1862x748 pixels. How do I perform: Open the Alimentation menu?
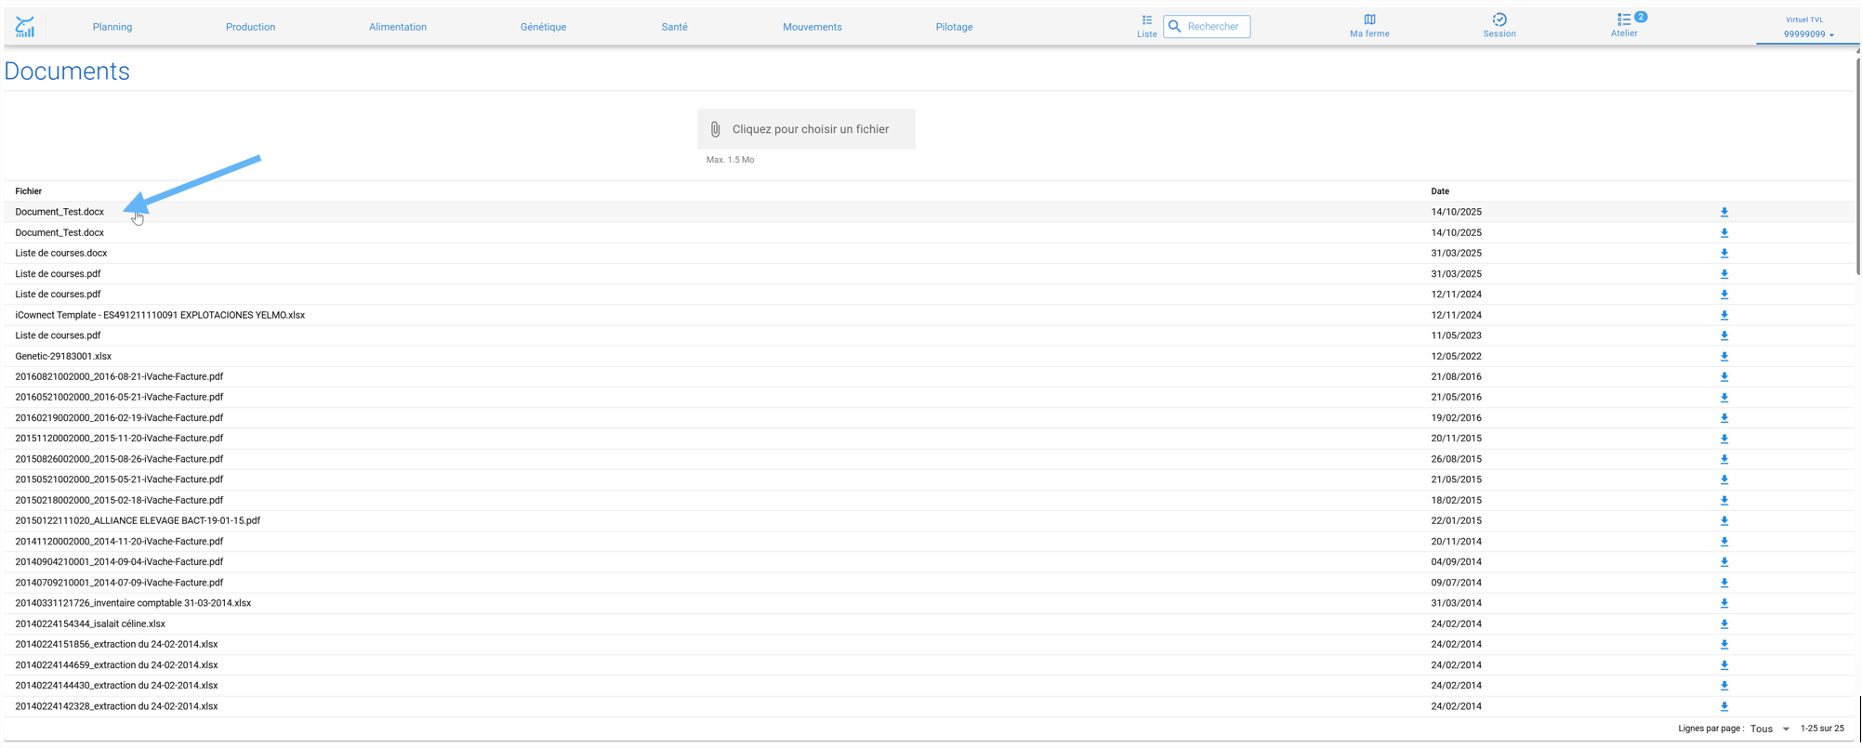coord(398,27)
